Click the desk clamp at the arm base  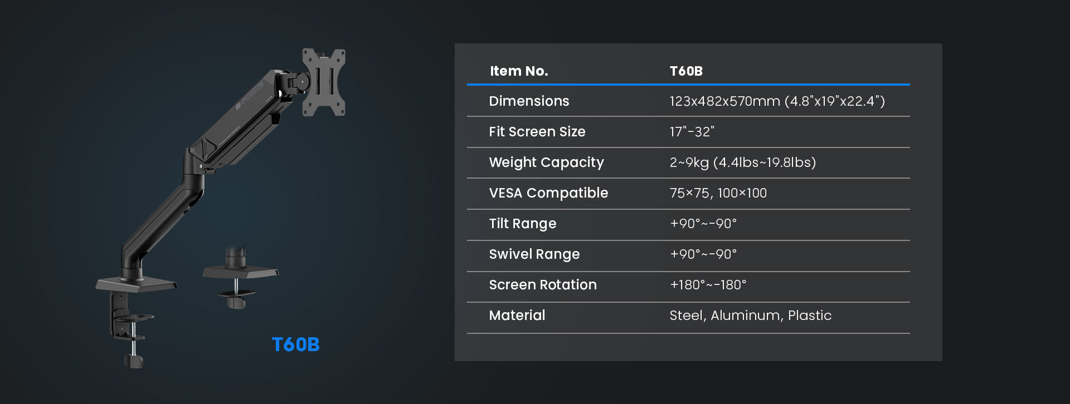(129, 323)
